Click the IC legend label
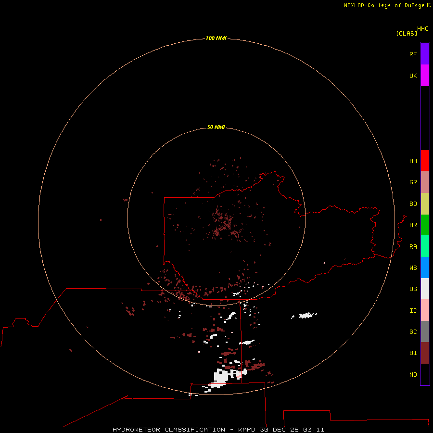Image resolution: width=433 pixels, height=433 pixels. pyautogui.click(x=413, y=311)
